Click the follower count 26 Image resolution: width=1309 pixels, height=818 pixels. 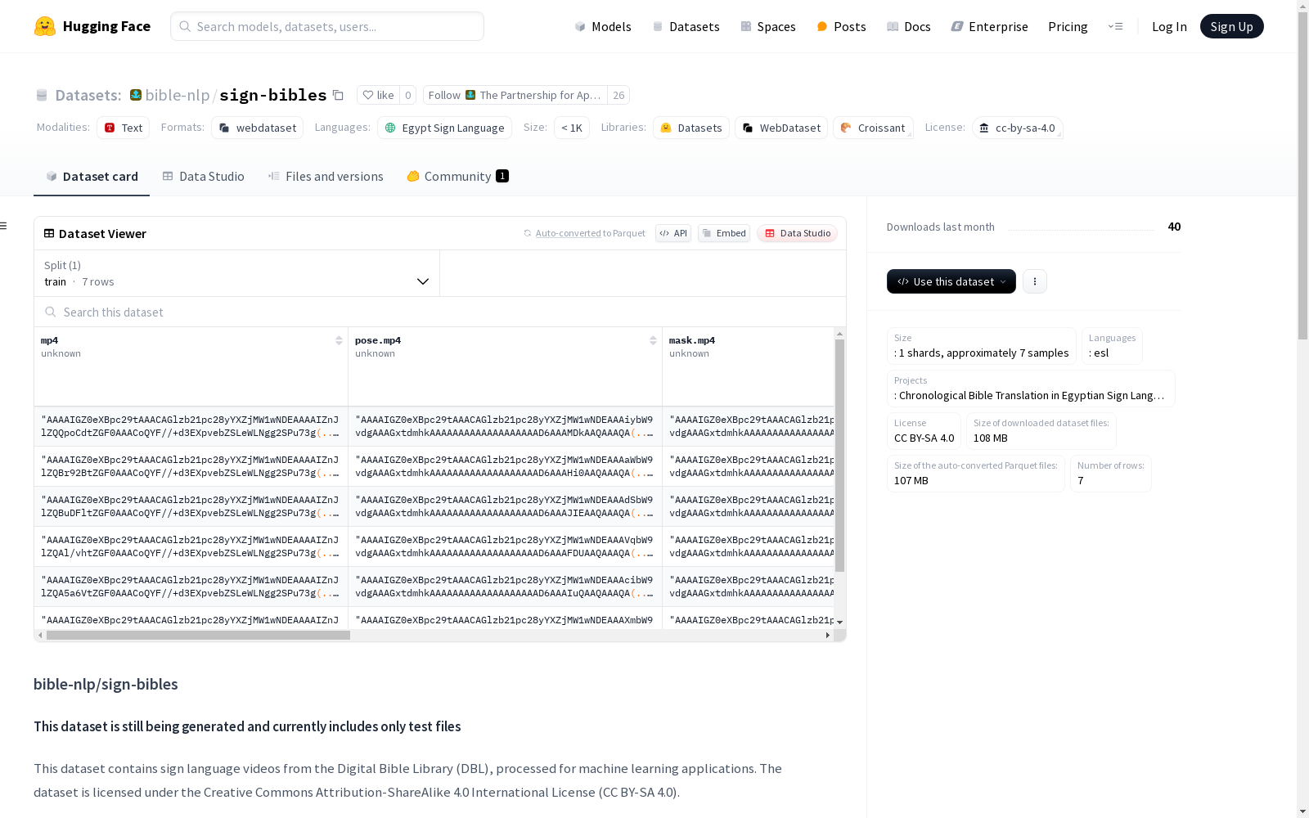pyautogui.click(x=619, y=95)
